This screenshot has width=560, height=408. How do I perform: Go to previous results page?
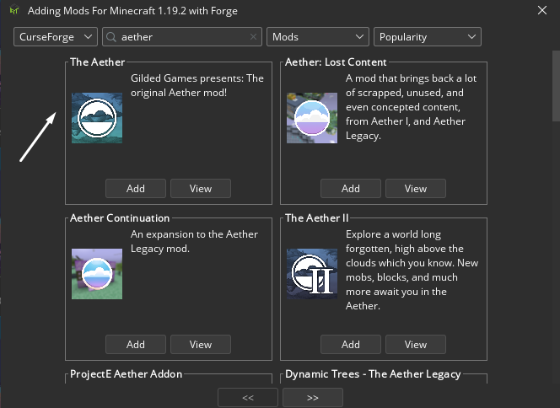pyautogui.click(x=248, y=398)
